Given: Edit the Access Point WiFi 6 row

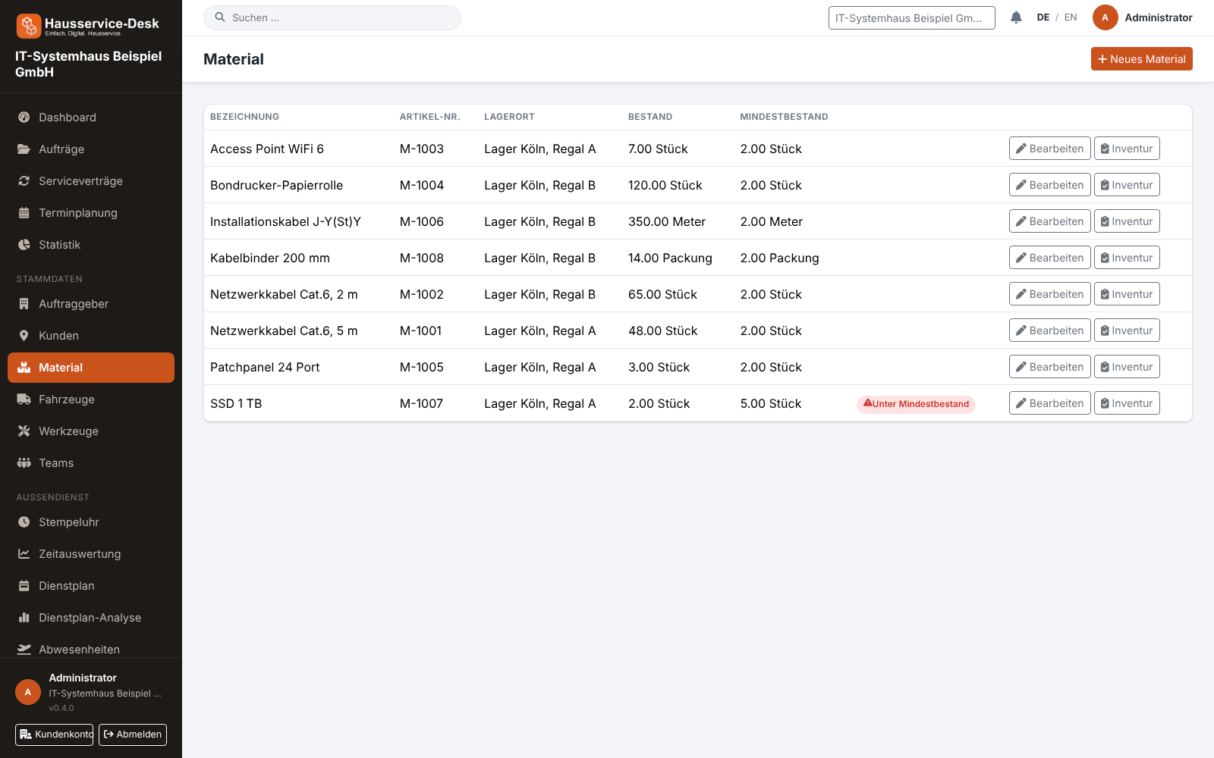Looking at the screenshot, I should point(1049,149).
